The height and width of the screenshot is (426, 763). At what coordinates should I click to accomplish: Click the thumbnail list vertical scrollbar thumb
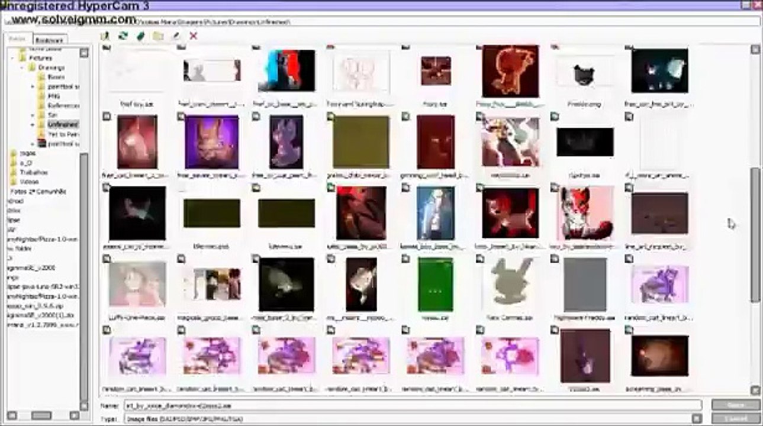755,234
